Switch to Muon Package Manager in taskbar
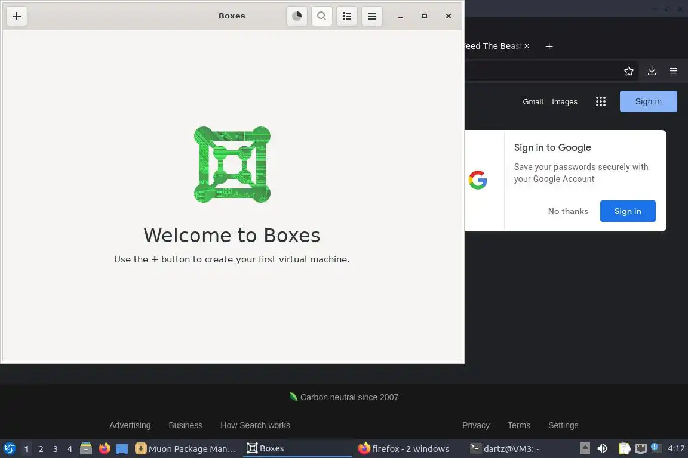 [186, 449]
